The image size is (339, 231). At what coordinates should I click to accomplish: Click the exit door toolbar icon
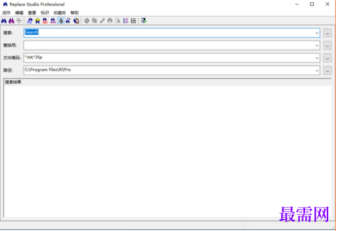(144, 21)
